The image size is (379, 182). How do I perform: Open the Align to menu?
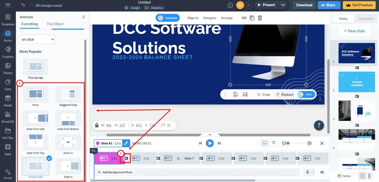click(193, 18)
